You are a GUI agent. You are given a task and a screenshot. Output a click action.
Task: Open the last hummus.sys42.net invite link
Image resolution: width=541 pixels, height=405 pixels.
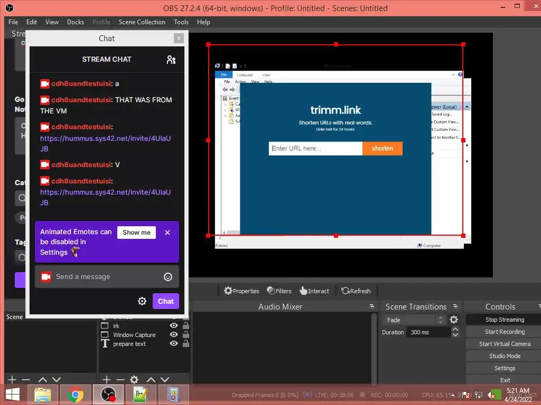pos(105,197)
